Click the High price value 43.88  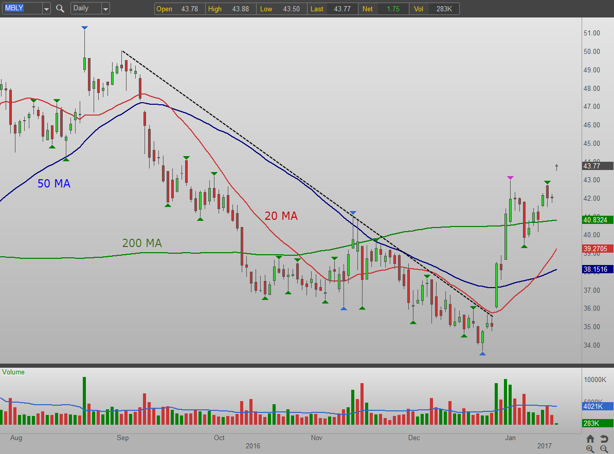point(241,9)
